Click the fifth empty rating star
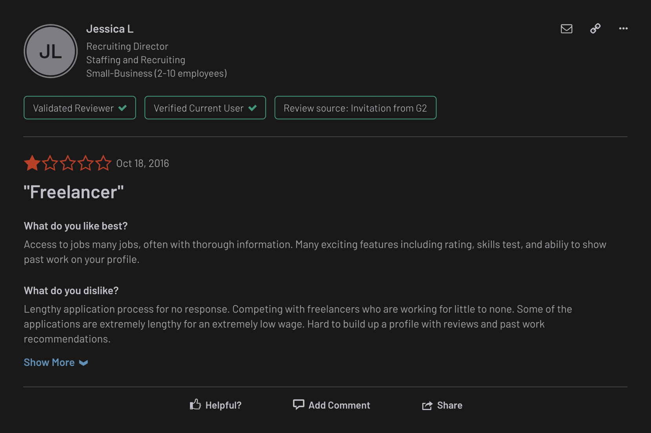 point(103,163)
